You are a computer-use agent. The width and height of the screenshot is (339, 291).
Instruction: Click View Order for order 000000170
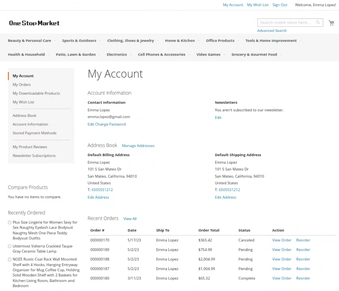point(282,240)
